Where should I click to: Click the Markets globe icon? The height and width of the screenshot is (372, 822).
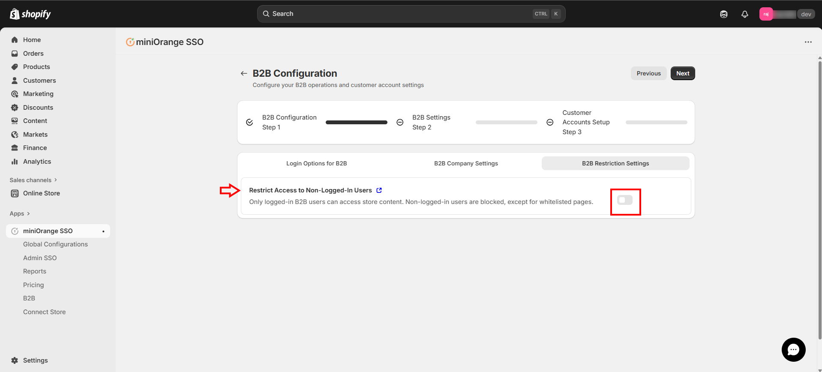(x=15, y=135)
